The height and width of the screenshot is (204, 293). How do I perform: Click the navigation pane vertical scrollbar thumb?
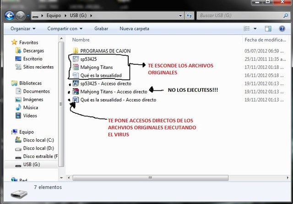(x=61, y=104)
